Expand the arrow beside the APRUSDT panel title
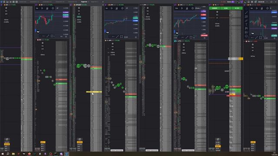Screen dimensions: 278x156 pyautogui.click(x=73, y=5)
